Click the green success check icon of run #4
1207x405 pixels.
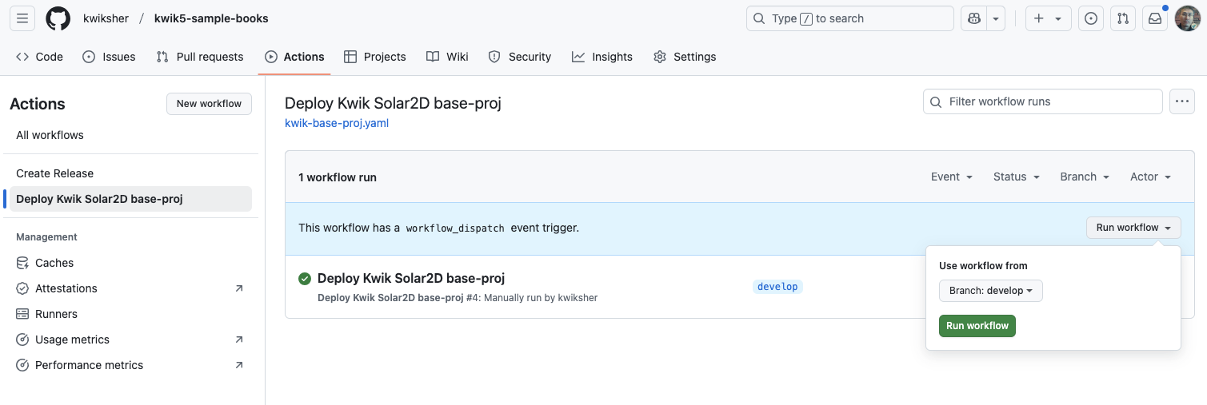click(305, 279)
